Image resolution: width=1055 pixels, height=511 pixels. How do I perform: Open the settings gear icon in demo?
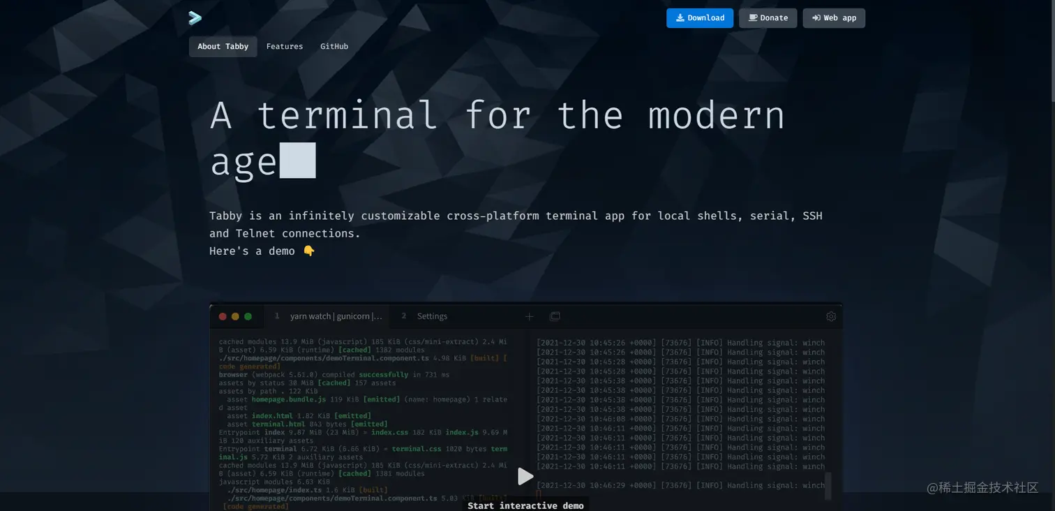[x=831, y=316]
